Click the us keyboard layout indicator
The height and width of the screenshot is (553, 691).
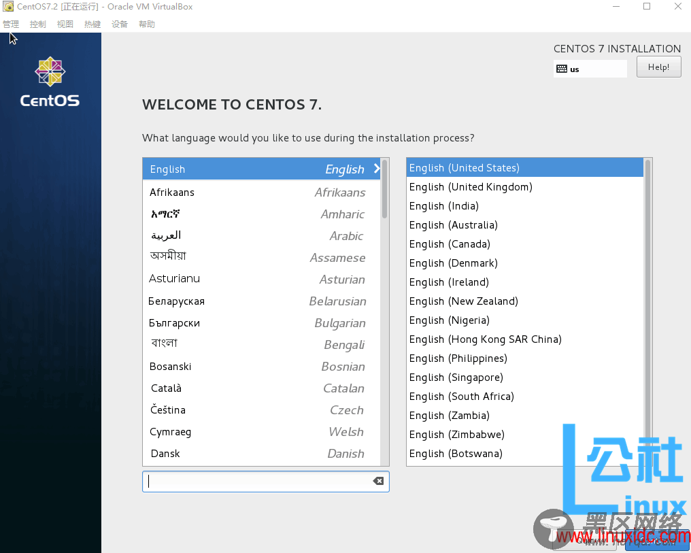pyautogui.click(x=590, y=69)
